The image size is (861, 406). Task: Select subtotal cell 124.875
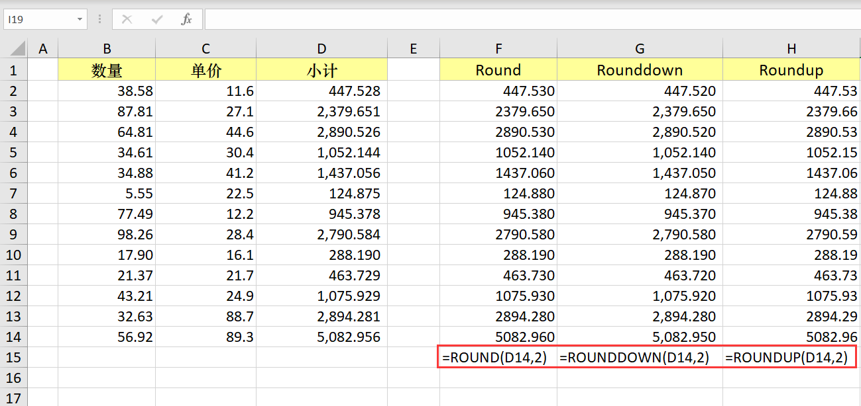321,193
